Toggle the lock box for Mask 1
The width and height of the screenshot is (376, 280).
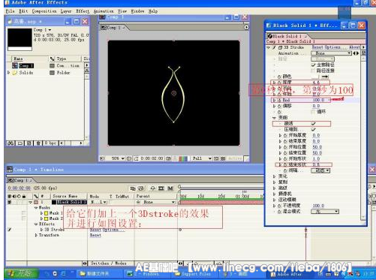click(x=24, y=213)
